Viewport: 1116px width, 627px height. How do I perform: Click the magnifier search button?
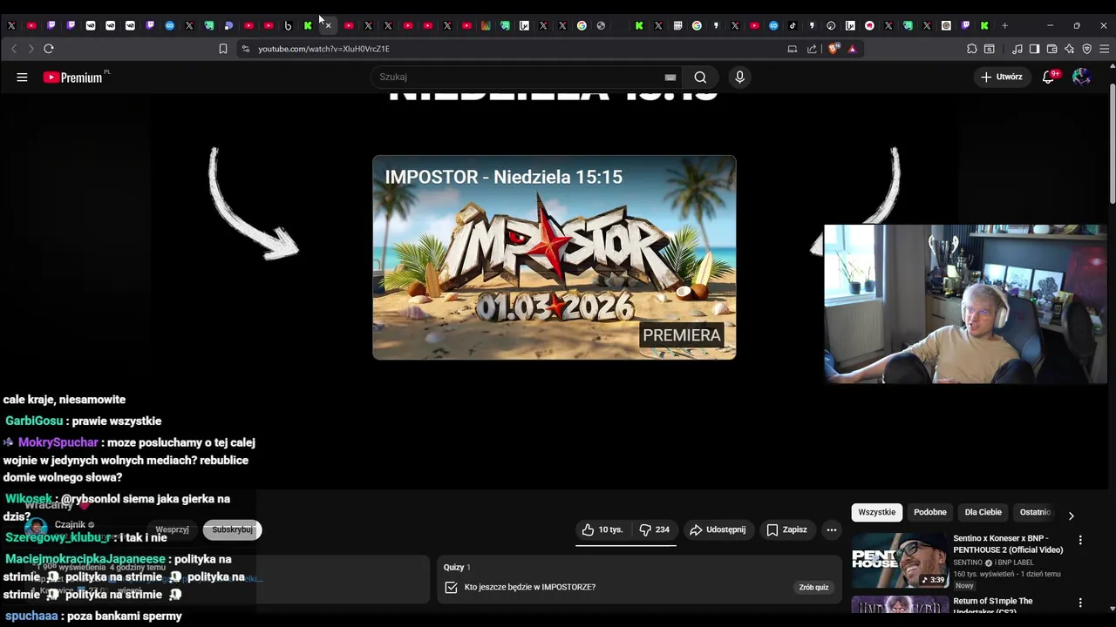pos(700,77)
